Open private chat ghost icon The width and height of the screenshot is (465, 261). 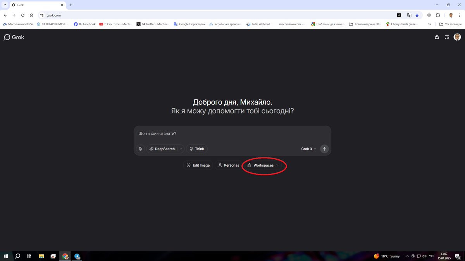click(x=437, y=37)
